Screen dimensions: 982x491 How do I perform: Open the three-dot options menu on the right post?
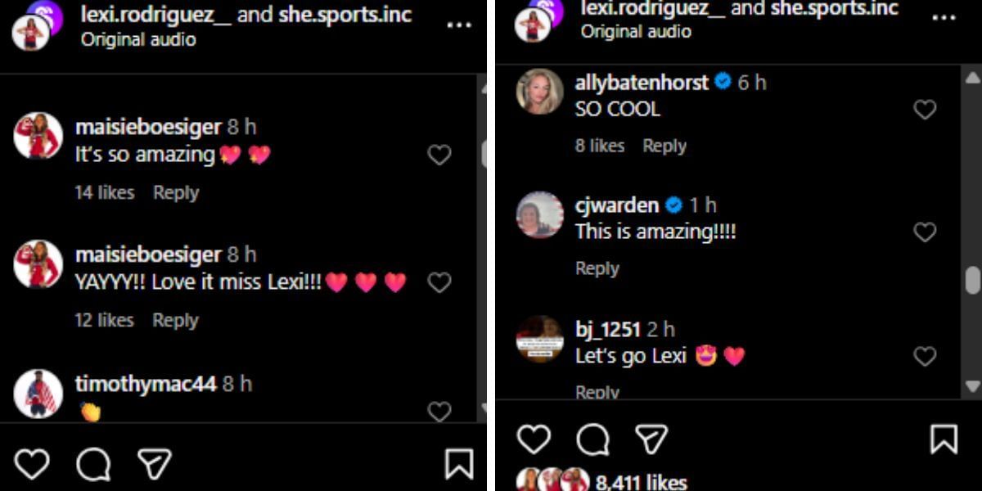tap(945, 18)
